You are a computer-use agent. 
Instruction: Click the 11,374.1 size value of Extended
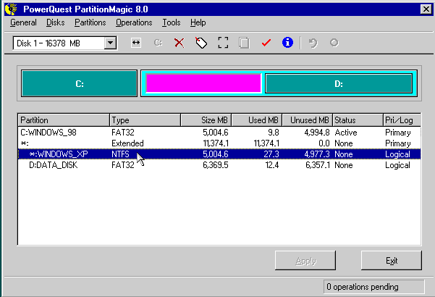(x=216, y=143)
